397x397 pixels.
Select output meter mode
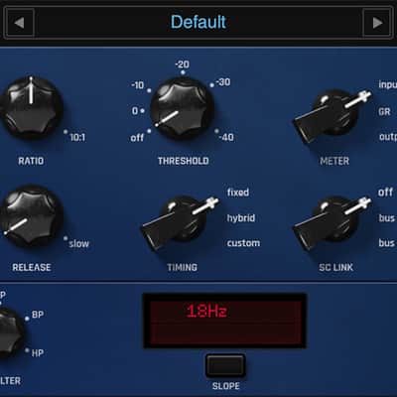coord(388,137)
